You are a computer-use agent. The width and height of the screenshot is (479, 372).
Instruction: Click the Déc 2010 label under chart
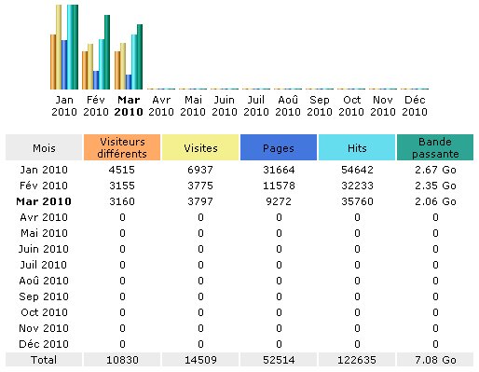pos(415,105)
